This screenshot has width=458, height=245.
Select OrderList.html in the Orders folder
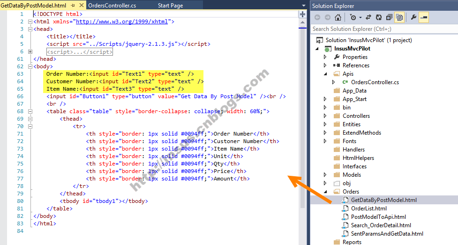369,209
